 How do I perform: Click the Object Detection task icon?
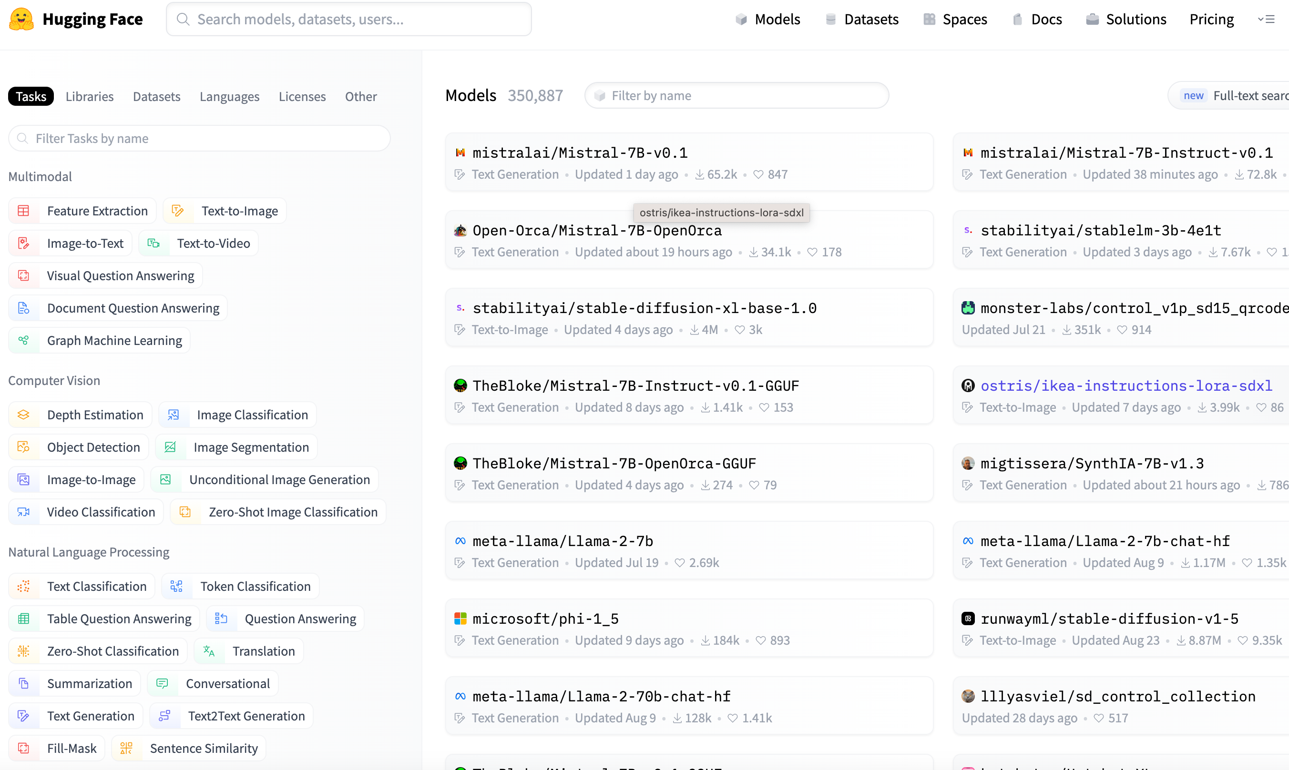24,447
